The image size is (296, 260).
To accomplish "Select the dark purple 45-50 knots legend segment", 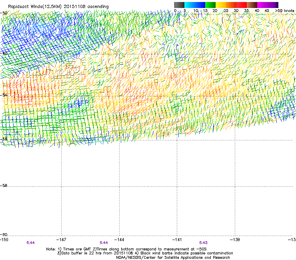I will click(x=273, y=5).
